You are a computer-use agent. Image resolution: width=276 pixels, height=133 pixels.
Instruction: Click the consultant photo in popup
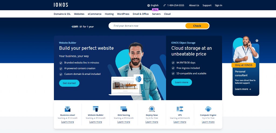[x=246, y=49]
